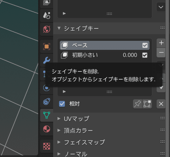Click the シェイプキー panel title
Screen dimensions: 170x157
81,28
